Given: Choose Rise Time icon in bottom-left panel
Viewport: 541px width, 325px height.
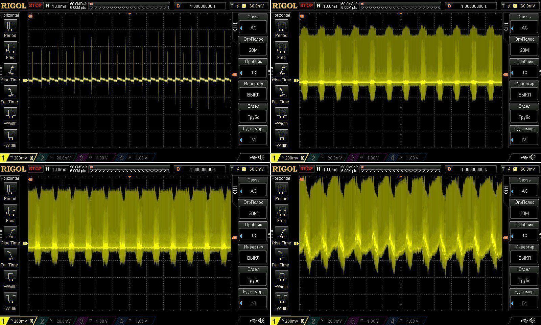Looking at the screenshot, I should (x=10, y=236).
